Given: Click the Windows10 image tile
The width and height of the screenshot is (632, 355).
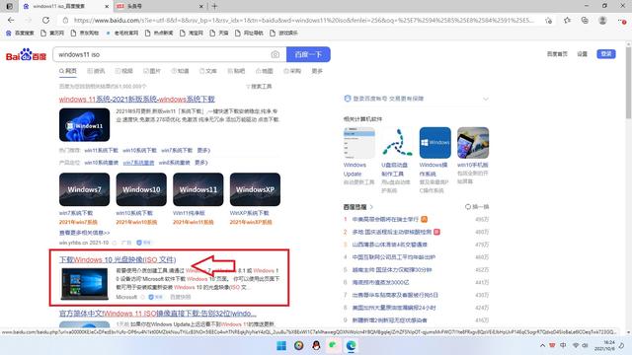Looking at the screenshot, I should click(141, 189).
